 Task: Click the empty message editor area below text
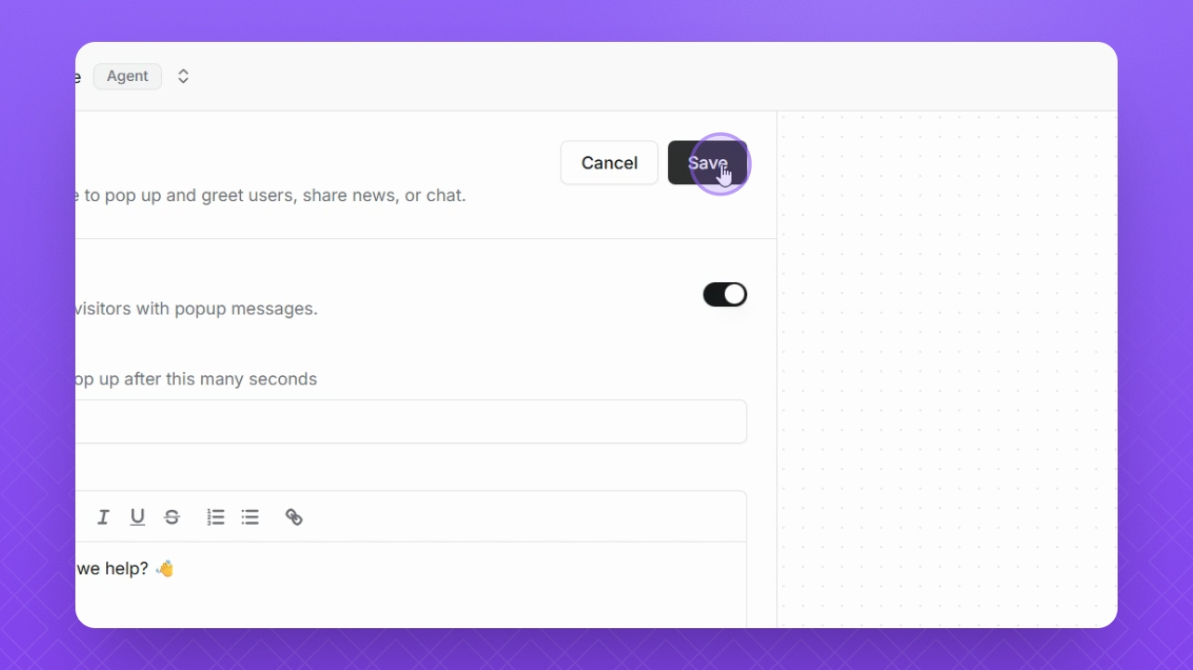pyautogui.click(x=411, y=605)
